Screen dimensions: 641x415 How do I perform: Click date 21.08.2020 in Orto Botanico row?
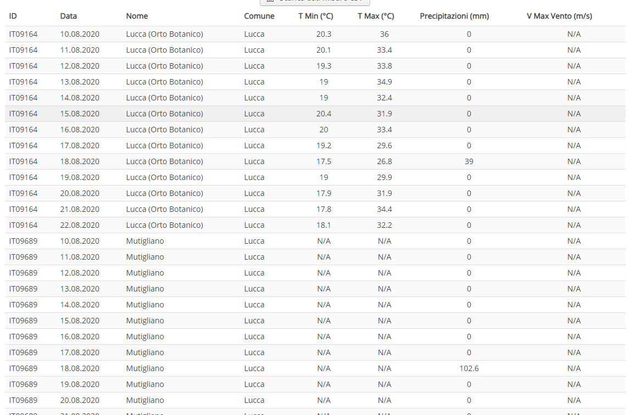pyautogui.click(x=80, y=209)
